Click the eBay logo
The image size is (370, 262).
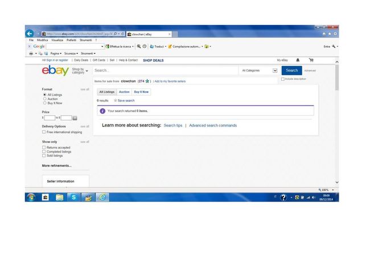pyautogui.click(x=55, y=71)
